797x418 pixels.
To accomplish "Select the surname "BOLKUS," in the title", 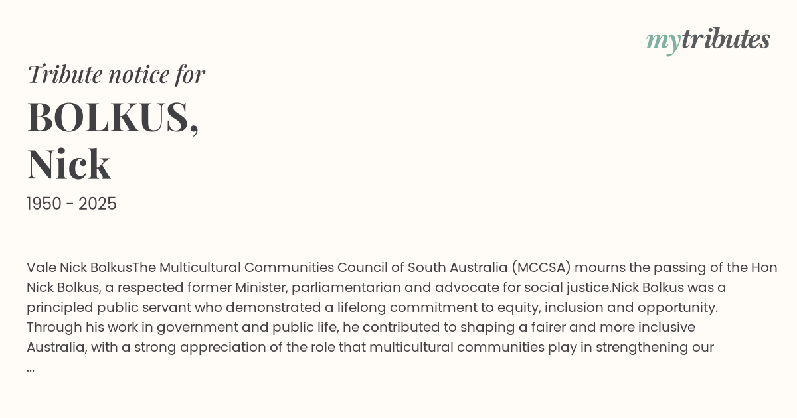I will [x=113, y=117].
